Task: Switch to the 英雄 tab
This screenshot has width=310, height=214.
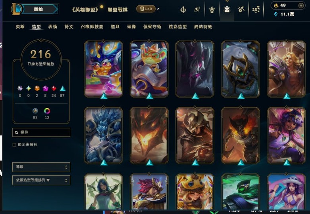Action: tap(20, 27)
